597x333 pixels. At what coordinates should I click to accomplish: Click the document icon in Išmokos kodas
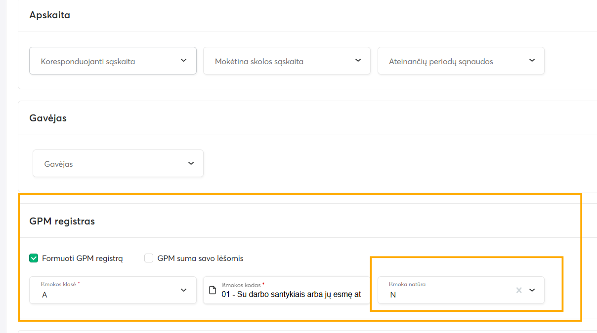213,290
